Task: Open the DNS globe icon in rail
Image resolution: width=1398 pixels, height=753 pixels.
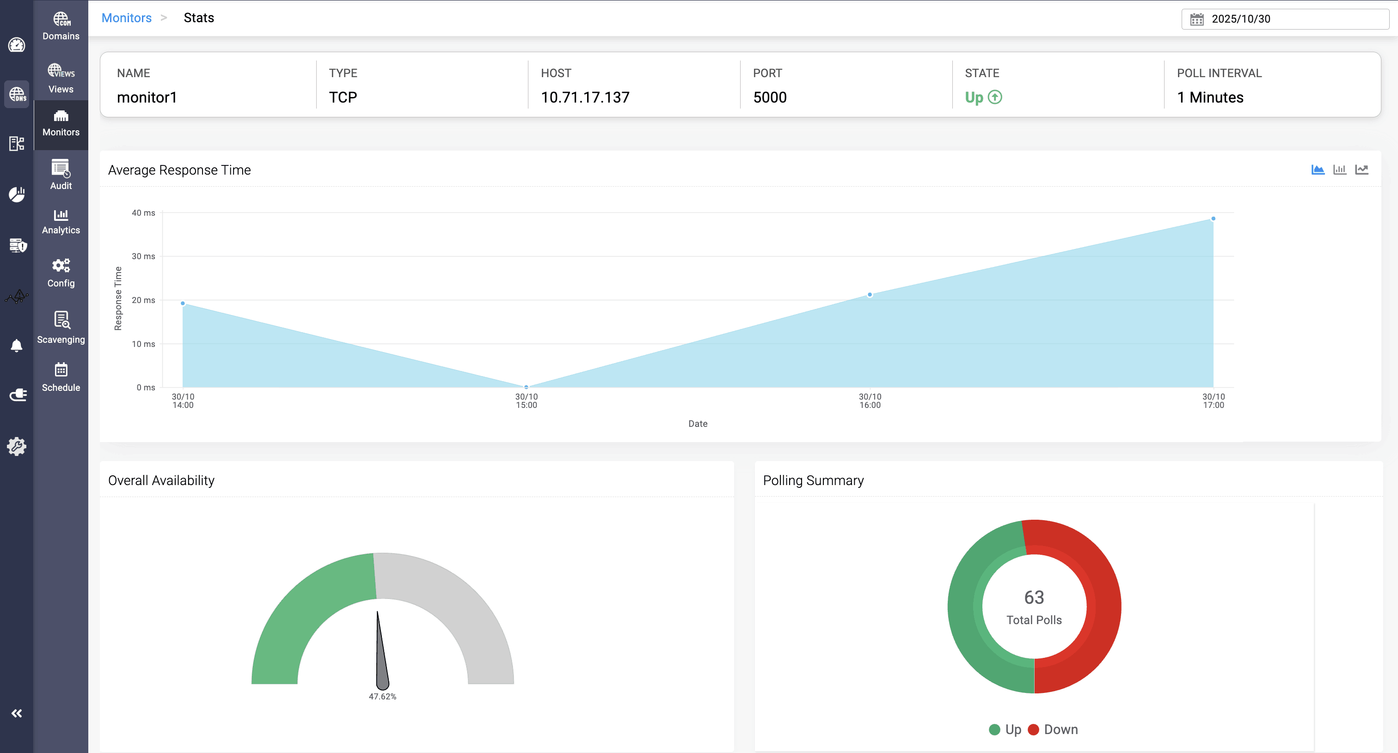Action: click(x=17, y=94)
